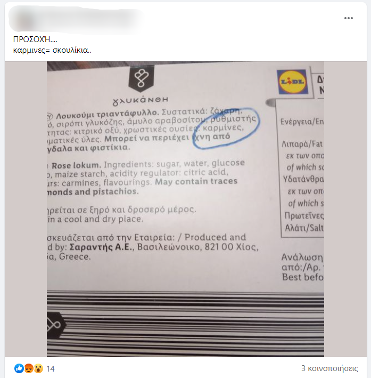Click the Lidl logo in the photo
This screenshot has height=378, width=371.
[x=293, y=82]
